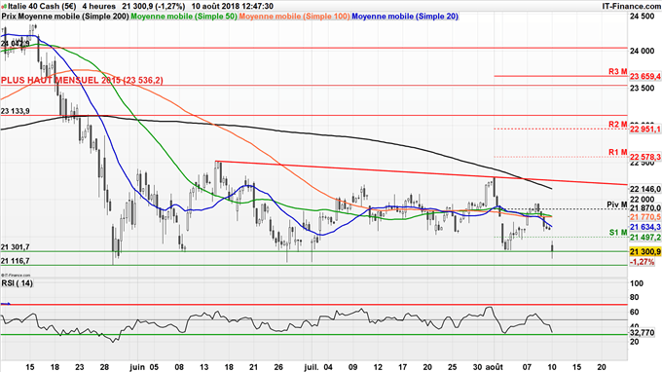This screenshot has height=372, width=662.
Task: Click the '21 301,7' support label
Action: 16,247
